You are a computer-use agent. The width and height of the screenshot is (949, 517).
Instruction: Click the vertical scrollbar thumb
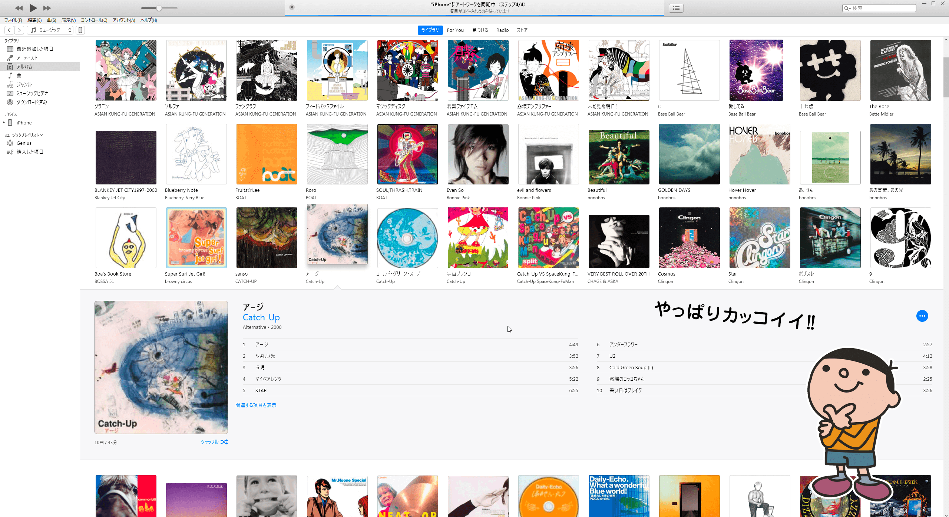tap(946, 78)
